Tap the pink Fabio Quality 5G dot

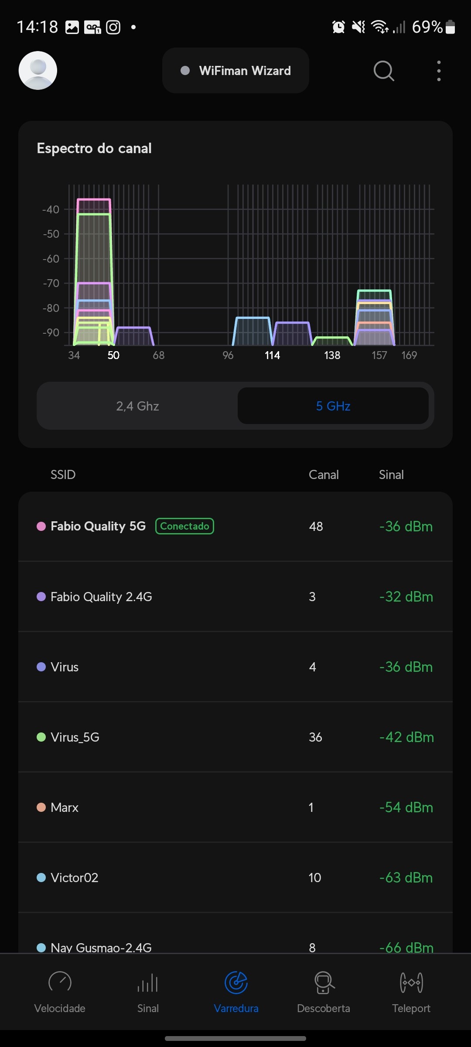point(41,526)
